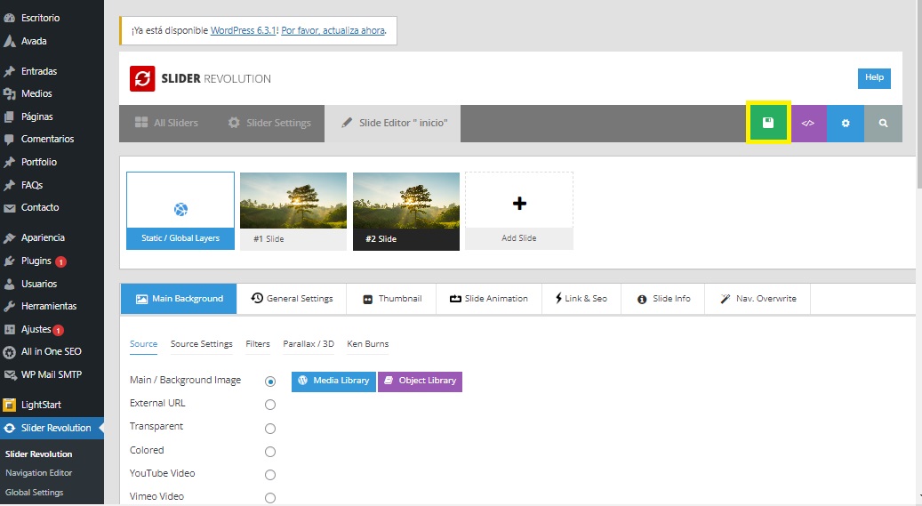Switch to the General Settings tab

point(292,299)
